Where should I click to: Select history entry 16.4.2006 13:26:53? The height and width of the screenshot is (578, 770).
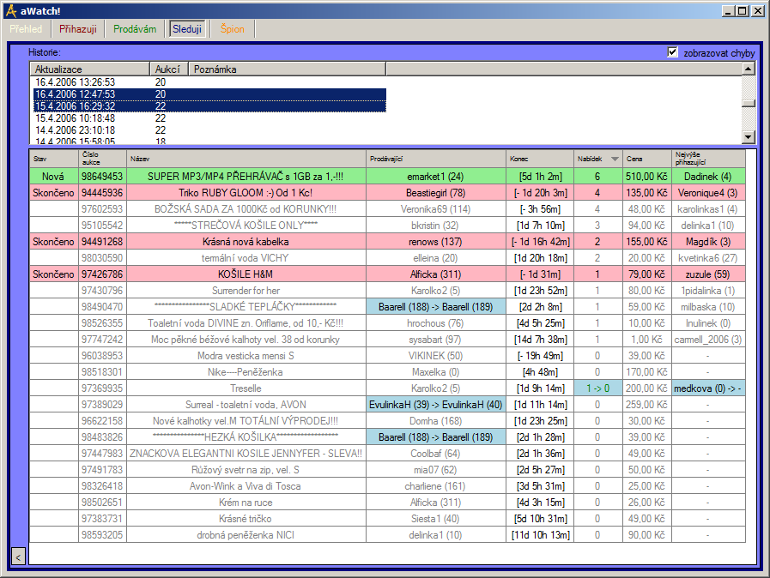(x=76, y=82)
